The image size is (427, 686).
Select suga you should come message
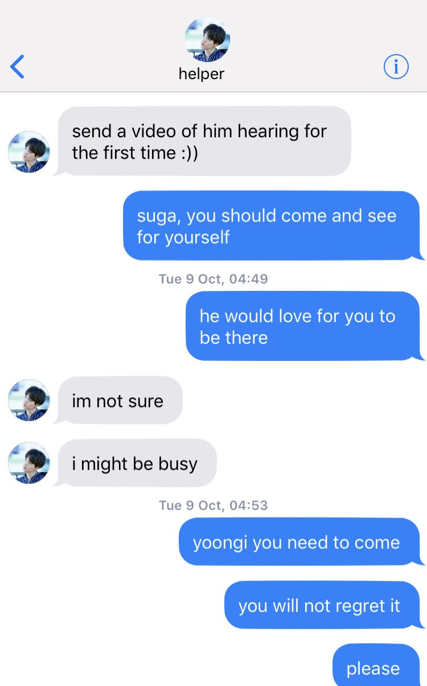point(273,225)
